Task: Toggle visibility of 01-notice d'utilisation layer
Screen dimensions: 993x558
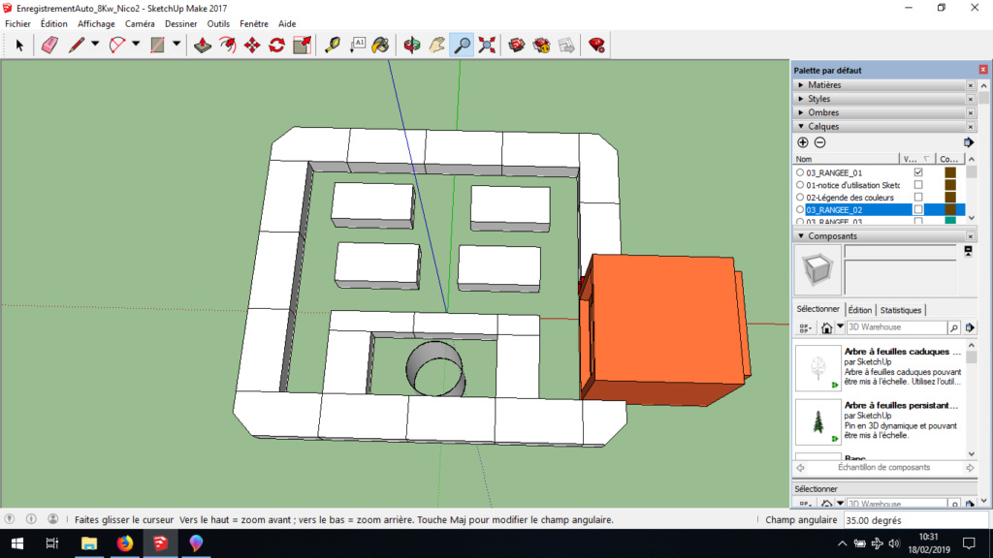Action: click(x=918, y=185)
